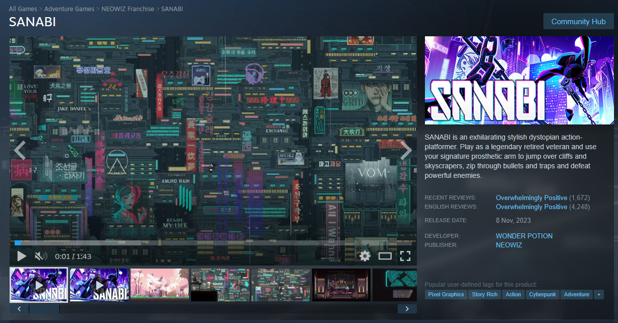The height and width of the screenshot is (323, 618).
Task: Click the SANABI header capsule image
Action: [x=519, y=80]
